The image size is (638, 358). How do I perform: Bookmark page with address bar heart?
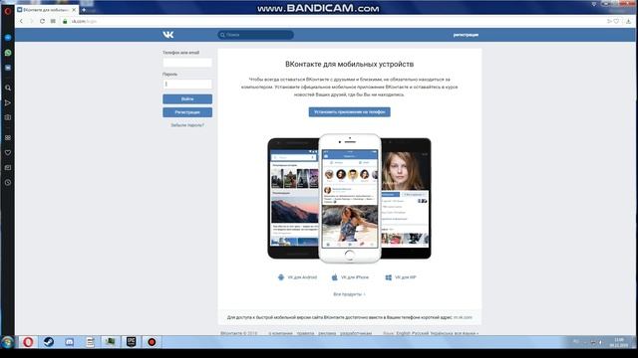pos(616,21)
